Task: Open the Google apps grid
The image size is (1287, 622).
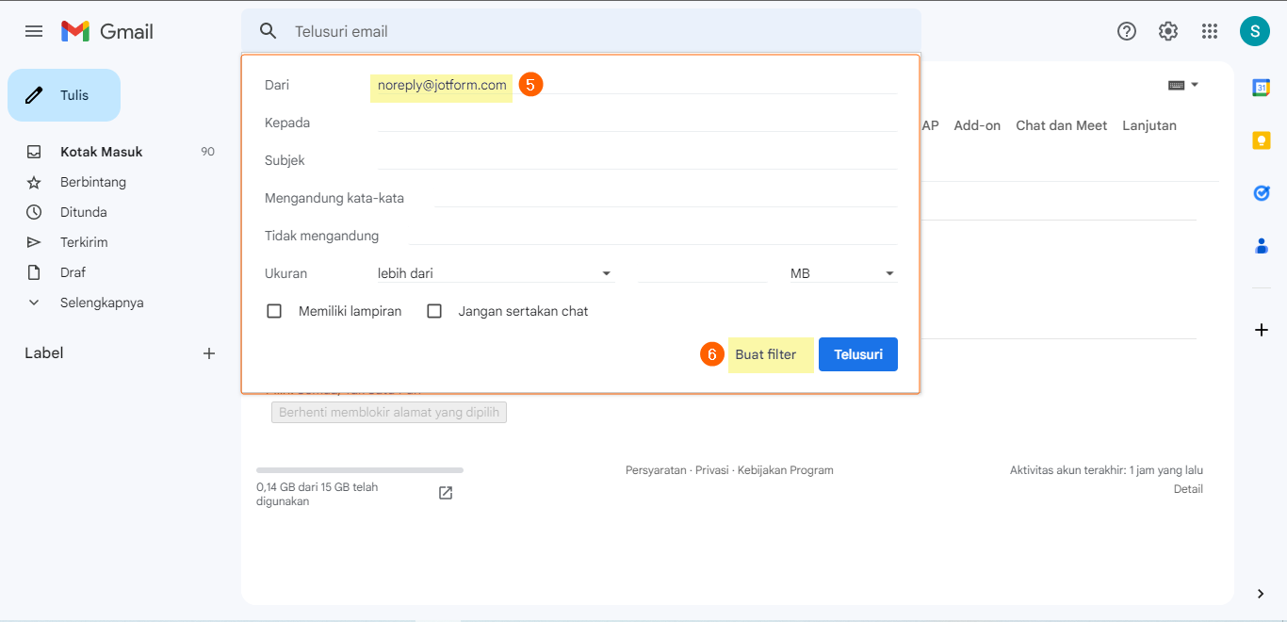Action: [x=1210, y=31]
